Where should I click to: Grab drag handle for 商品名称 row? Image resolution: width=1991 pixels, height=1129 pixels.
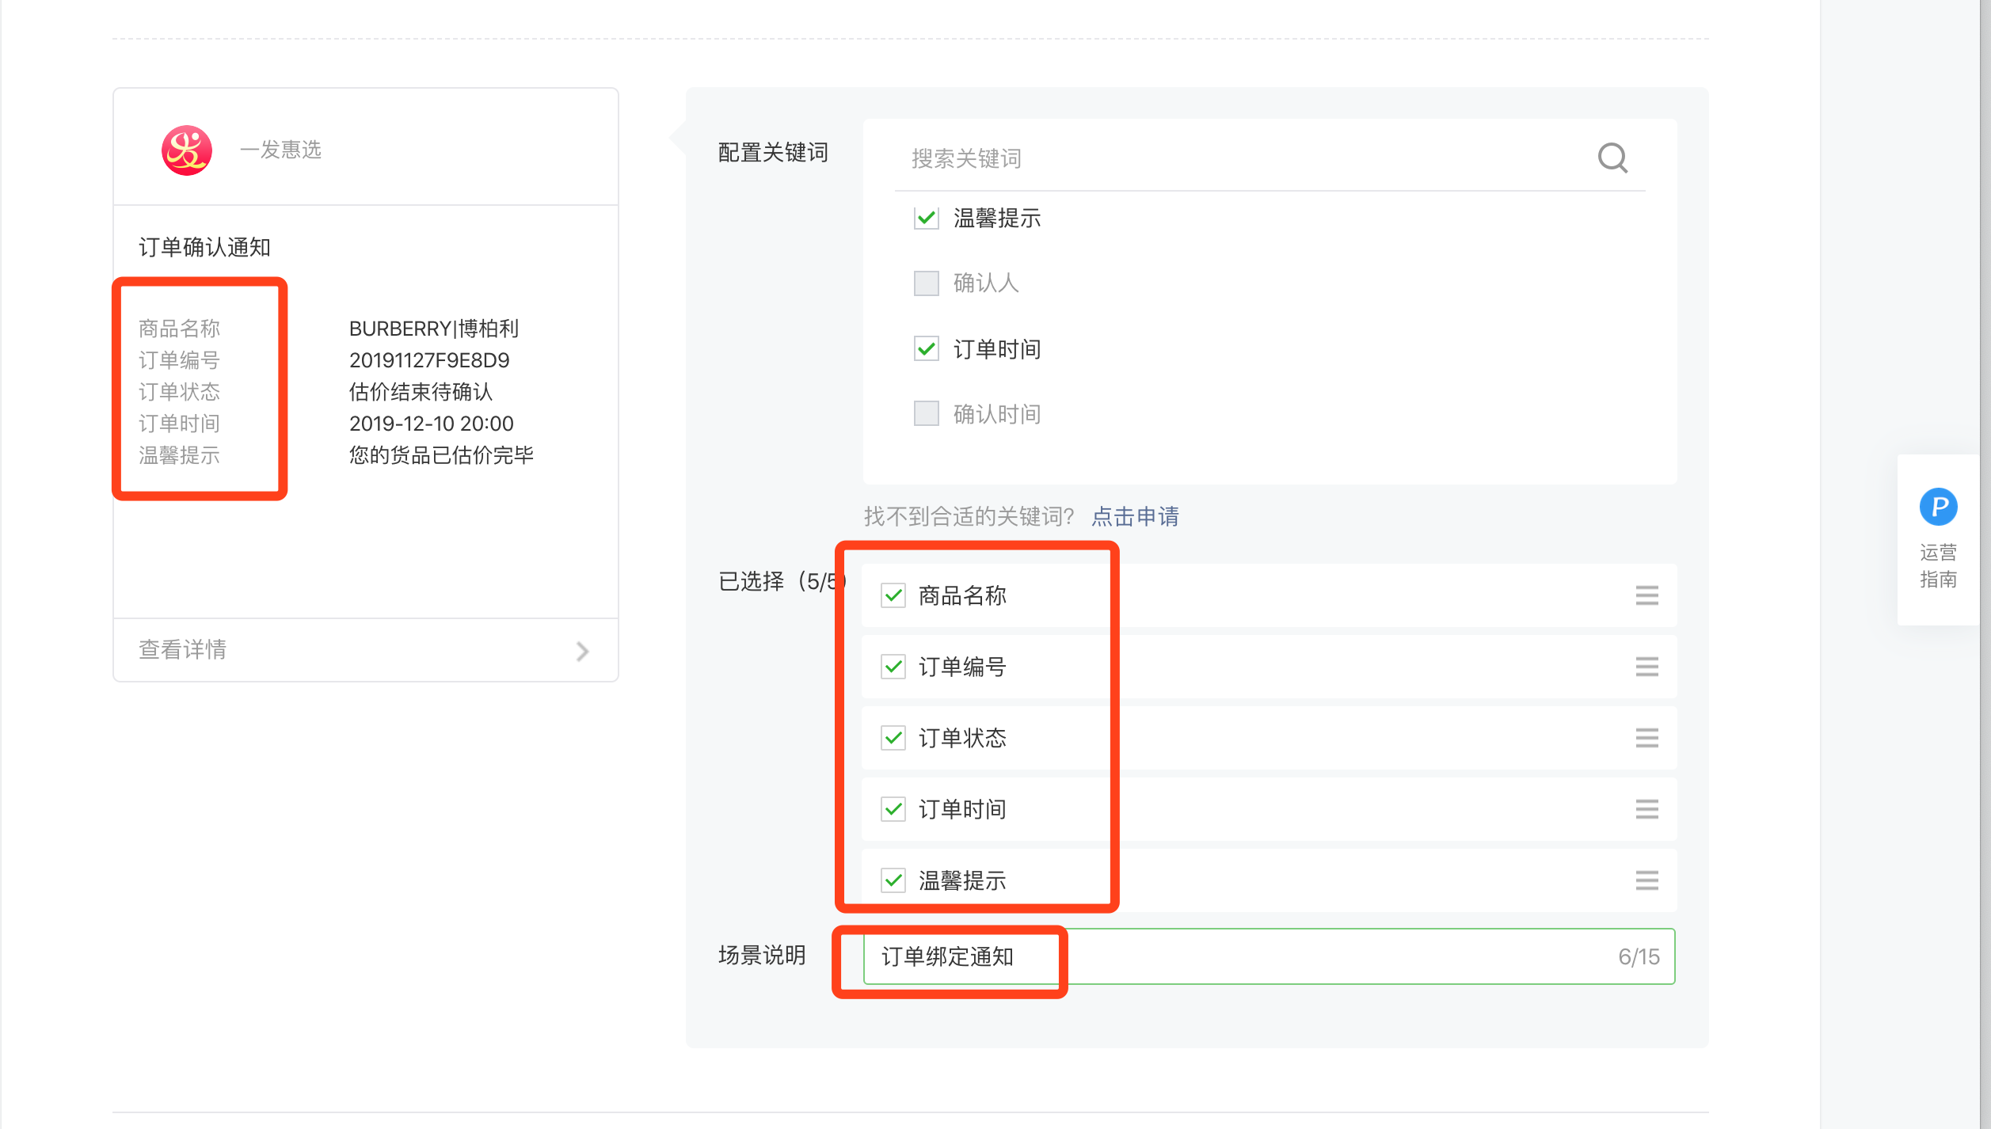click(x=1646, y=595)
